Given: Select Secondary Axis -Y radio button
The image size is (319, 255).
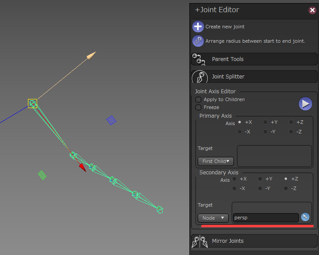Looking at the screenshot, I should (260, 188).
